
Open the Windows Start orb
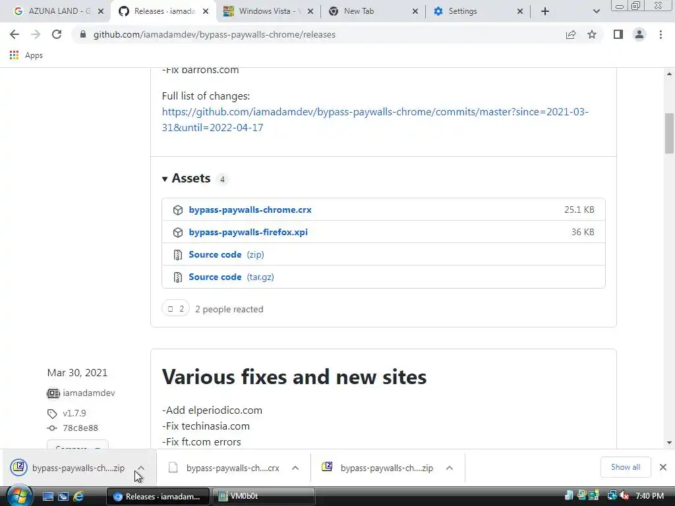(x=19, y=495)
